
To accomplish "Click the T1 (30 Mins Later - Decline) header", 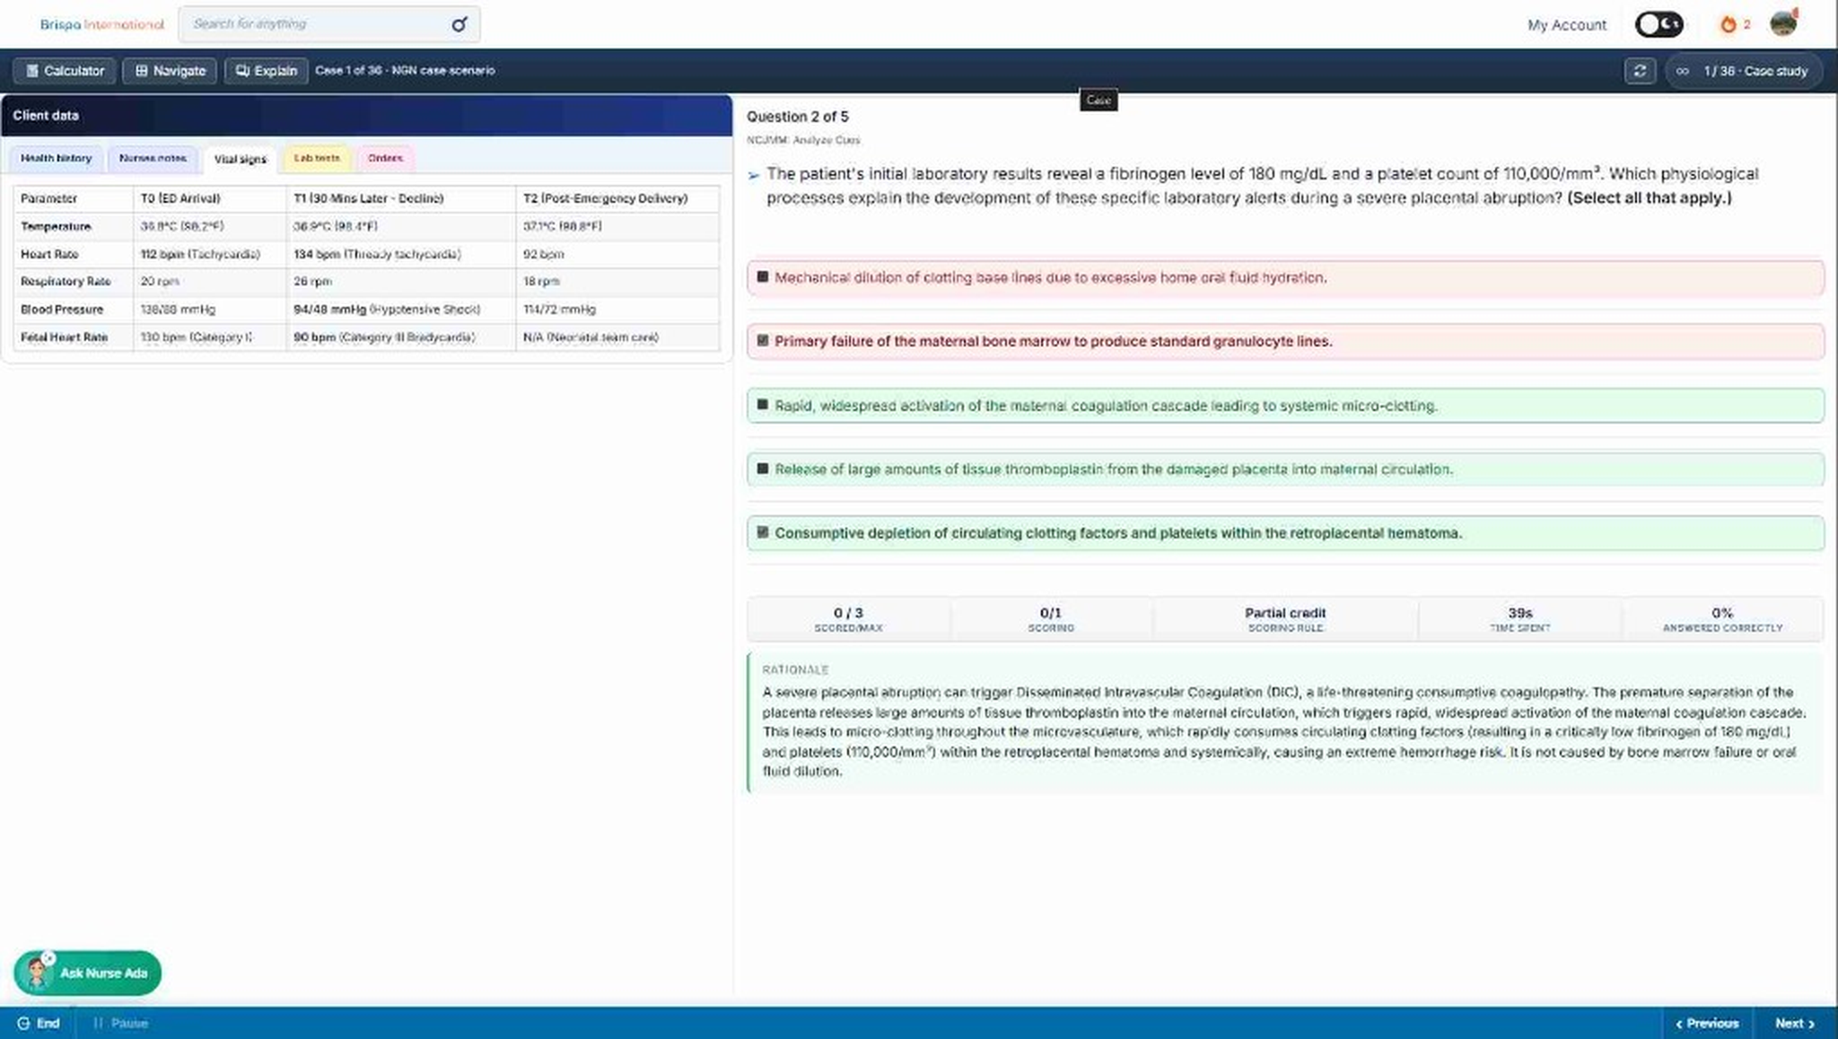I will click(x=368, y=198).
